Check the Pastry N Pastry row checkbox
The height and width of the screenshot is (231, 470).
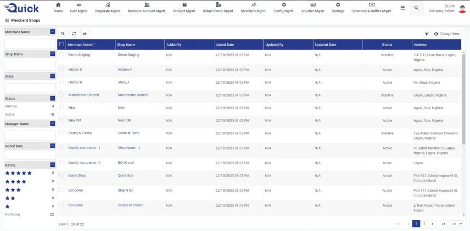(x=62, y=133)
